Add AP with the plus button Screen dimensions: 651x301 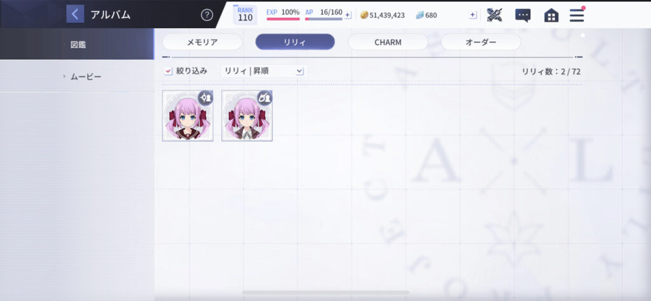pyautogui.click(x=348, y=15)
